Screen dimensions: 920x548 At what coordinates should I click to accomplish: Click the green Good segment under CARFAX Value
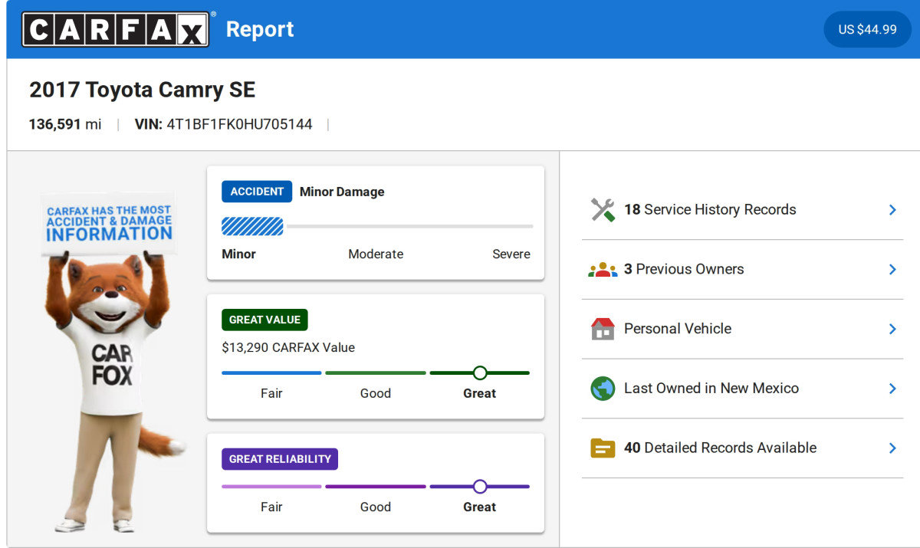pyautogui.click(x=376, y=373)
